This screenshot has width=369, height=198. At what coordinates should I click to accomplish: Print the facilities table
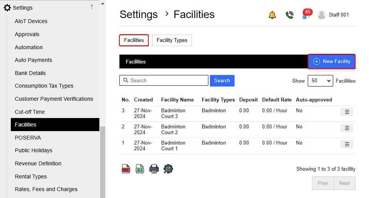[x=154, y=169]
